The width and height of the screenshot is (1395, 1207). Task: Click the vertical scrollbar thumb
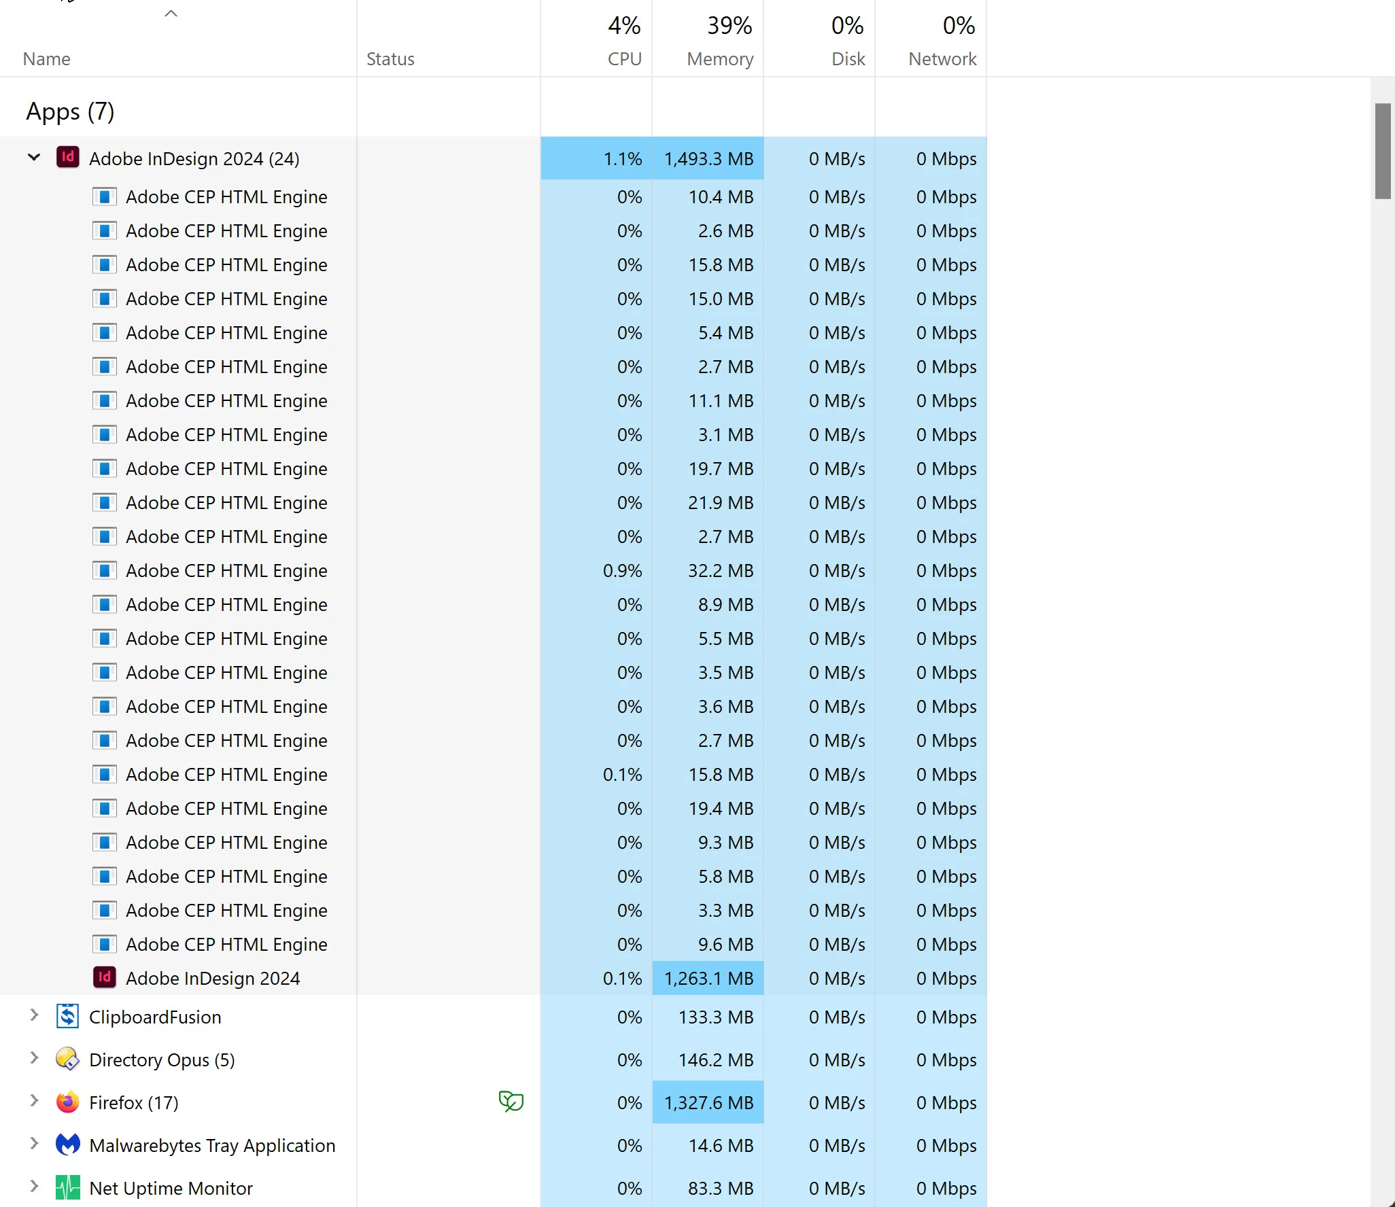coord(1382,151)
